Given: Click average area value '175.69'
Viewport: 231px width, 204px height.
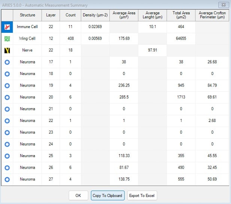Looking at the screenshot, I should point(124,38).
